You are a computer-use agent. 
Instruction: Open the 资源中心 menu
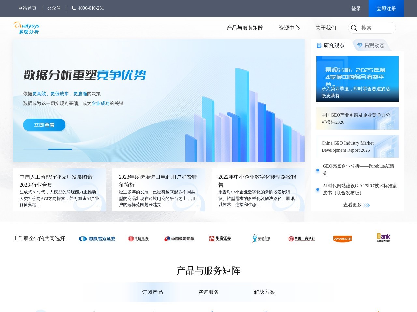coord(289,28)
